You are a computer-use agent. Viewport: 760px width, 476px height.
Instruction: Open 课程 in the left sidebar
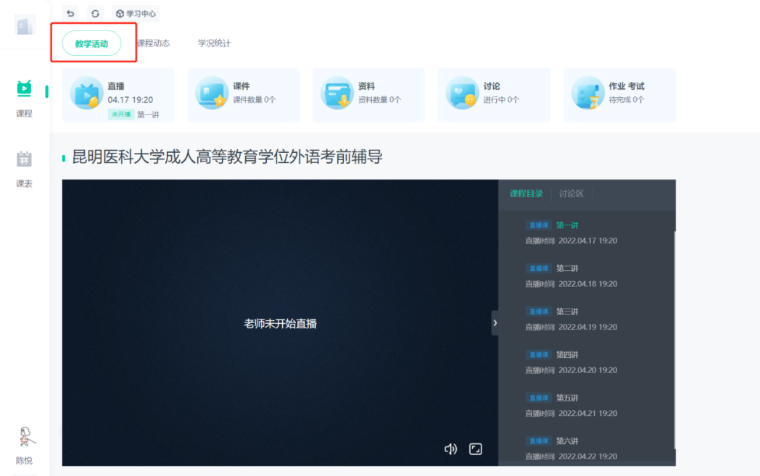point(24,99)
